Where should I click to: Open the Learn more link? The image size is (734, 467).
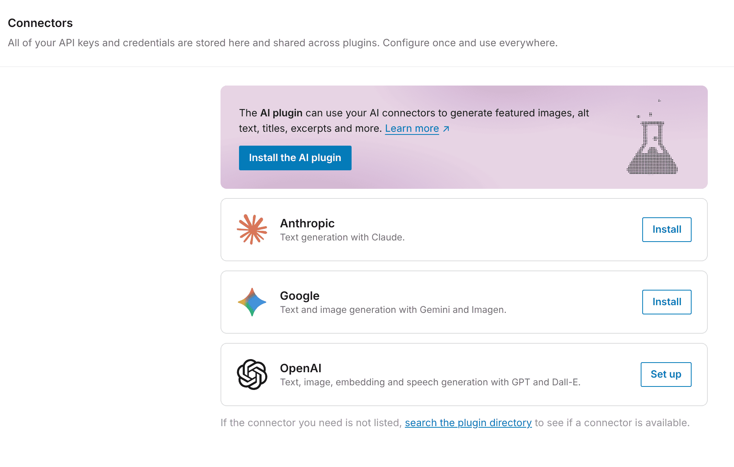tap(412, 128)
